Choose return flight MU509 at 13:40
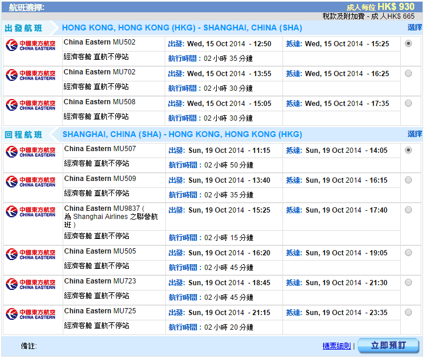The image size is (426, 359). coord(408,180)
